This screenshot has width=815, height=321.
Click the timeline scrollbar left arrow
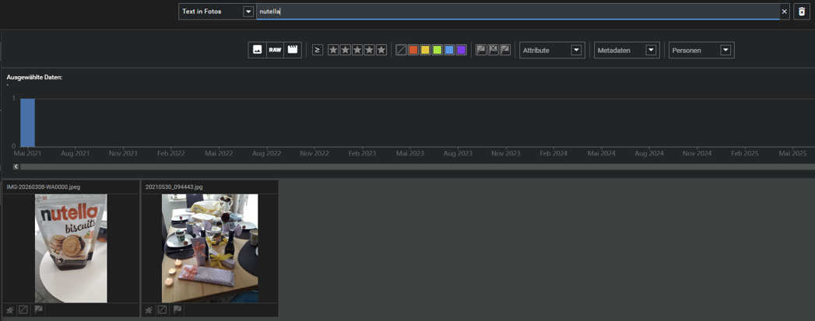coord(16,166)
